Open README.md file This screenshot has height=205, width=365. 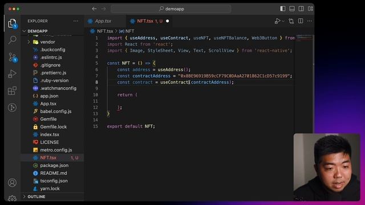pos(53,173)
